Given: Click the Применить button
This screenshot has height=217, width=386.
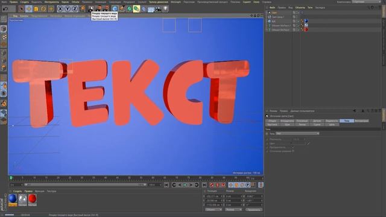Looking at the screenshot, I should tap(253, 210).
